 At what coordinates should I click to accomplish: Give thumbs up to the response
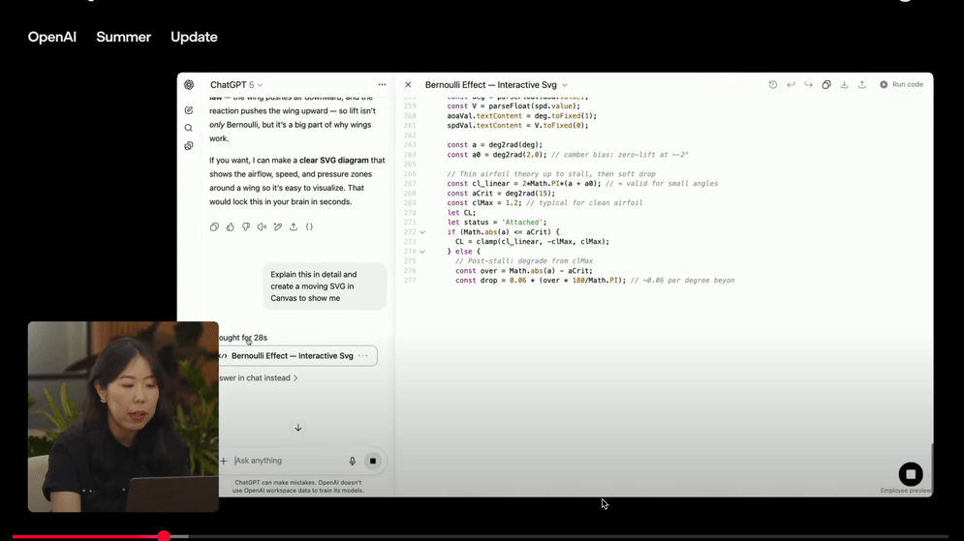point(230,227)
